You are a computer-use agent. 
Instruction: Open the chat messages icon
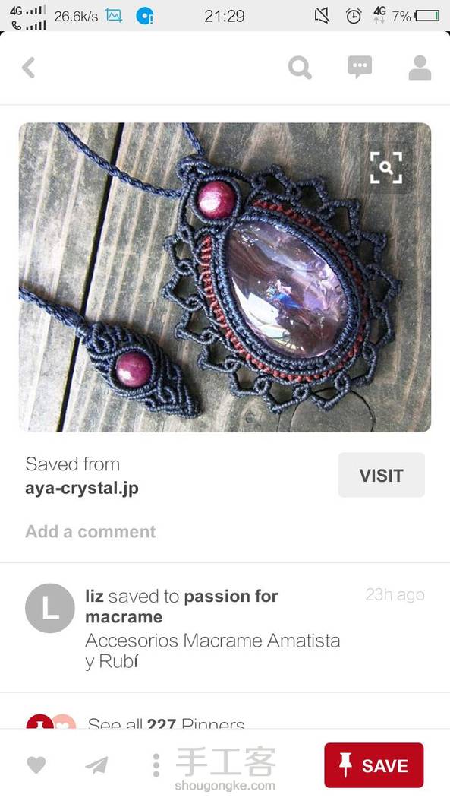pyautogui.click(x=360, y=68)
